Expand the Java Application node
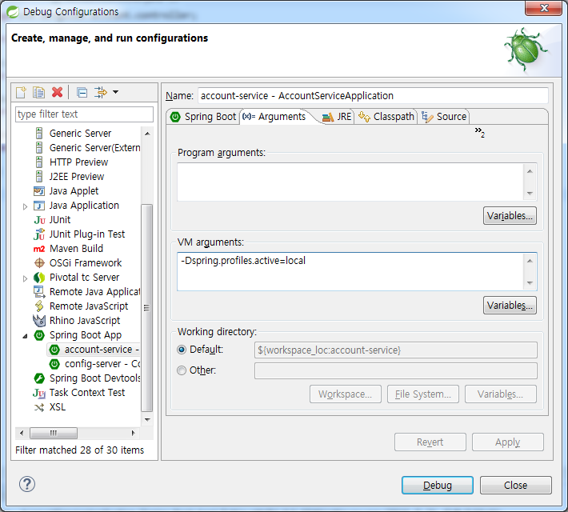568x512 pixels. (25, 206)
